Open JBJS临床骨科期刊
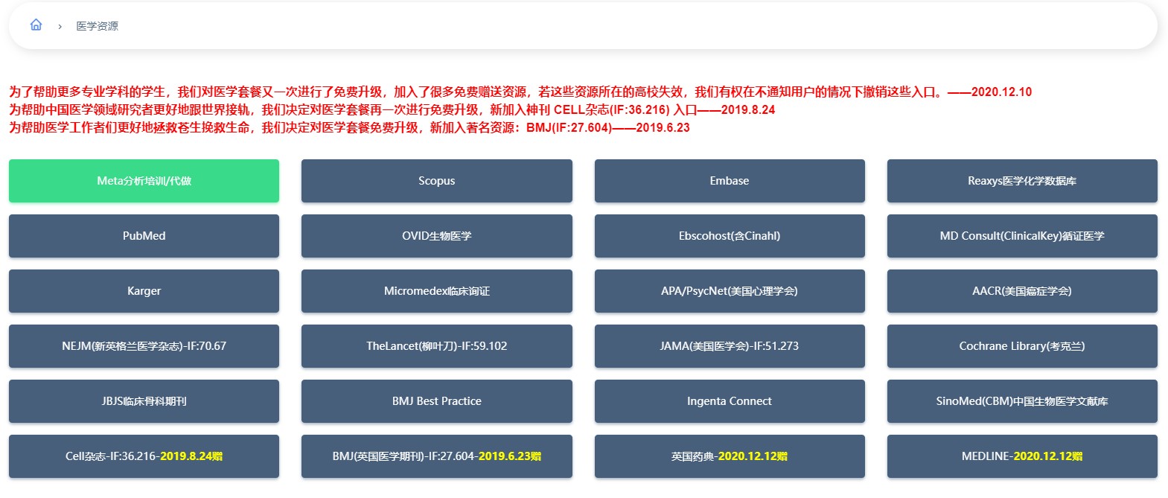Image resolution: width=1168 pixels, height=498 pixels. tap(144, 401)
